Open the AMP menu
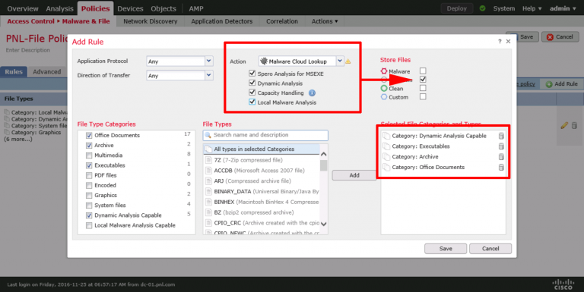This screenshot has width=584, height=292. tap(196, 8)
